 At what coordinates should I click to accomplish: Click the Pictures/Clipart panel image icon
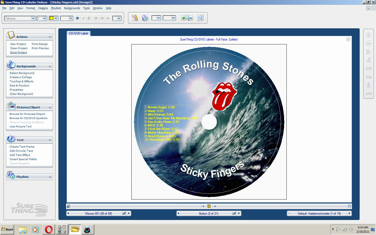(11, 106)
